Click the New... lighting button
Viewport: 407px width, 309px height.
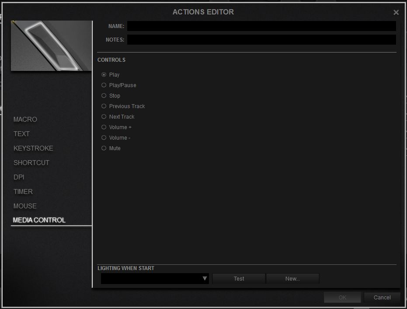pos(292,279)
